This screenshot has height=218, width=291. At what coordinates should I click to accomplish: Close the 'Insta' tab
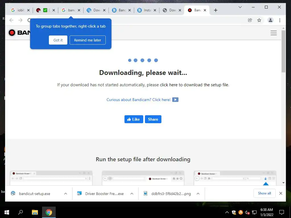(155, 10)
